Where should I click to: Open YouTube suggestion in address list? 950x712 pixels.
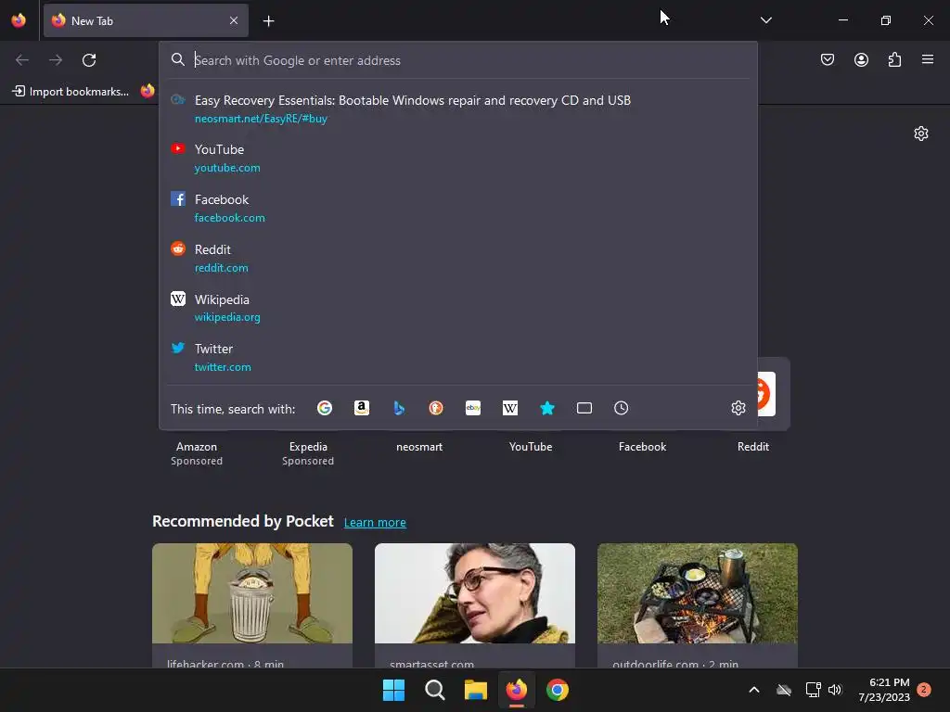(458, 158)
